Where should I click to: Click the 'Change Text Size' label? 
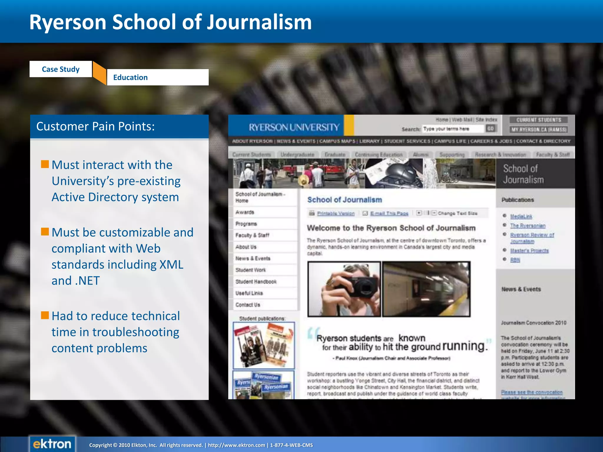click(458, 213)
